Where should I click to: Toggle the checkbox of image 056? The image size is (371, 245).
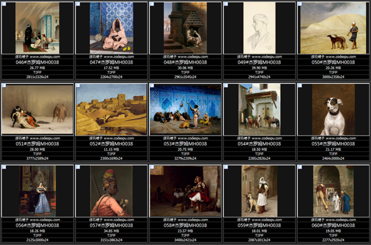[x=4, y=167]
